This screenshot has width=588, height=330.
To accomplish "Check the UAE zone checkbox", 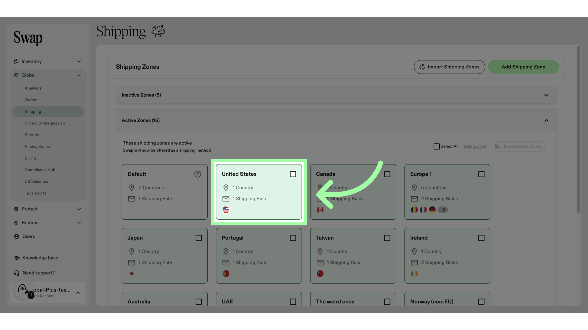I will pyautogui.click(x=293, y=302).
